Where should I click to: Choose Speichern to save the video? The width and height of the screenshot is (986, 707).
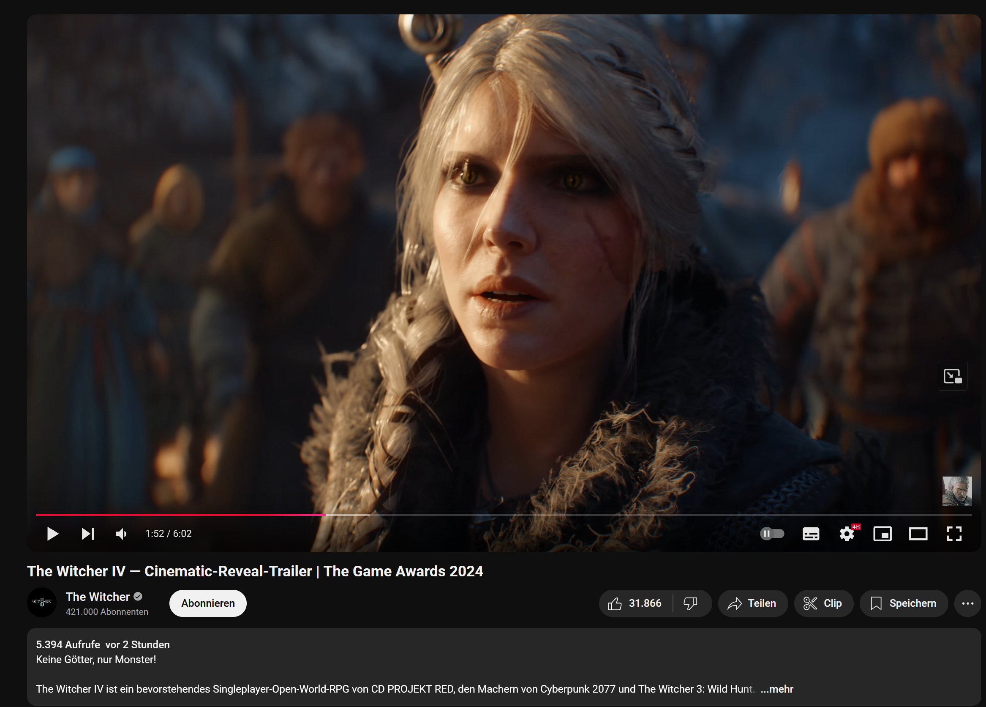pyautogui.click(x=904, y=603)
